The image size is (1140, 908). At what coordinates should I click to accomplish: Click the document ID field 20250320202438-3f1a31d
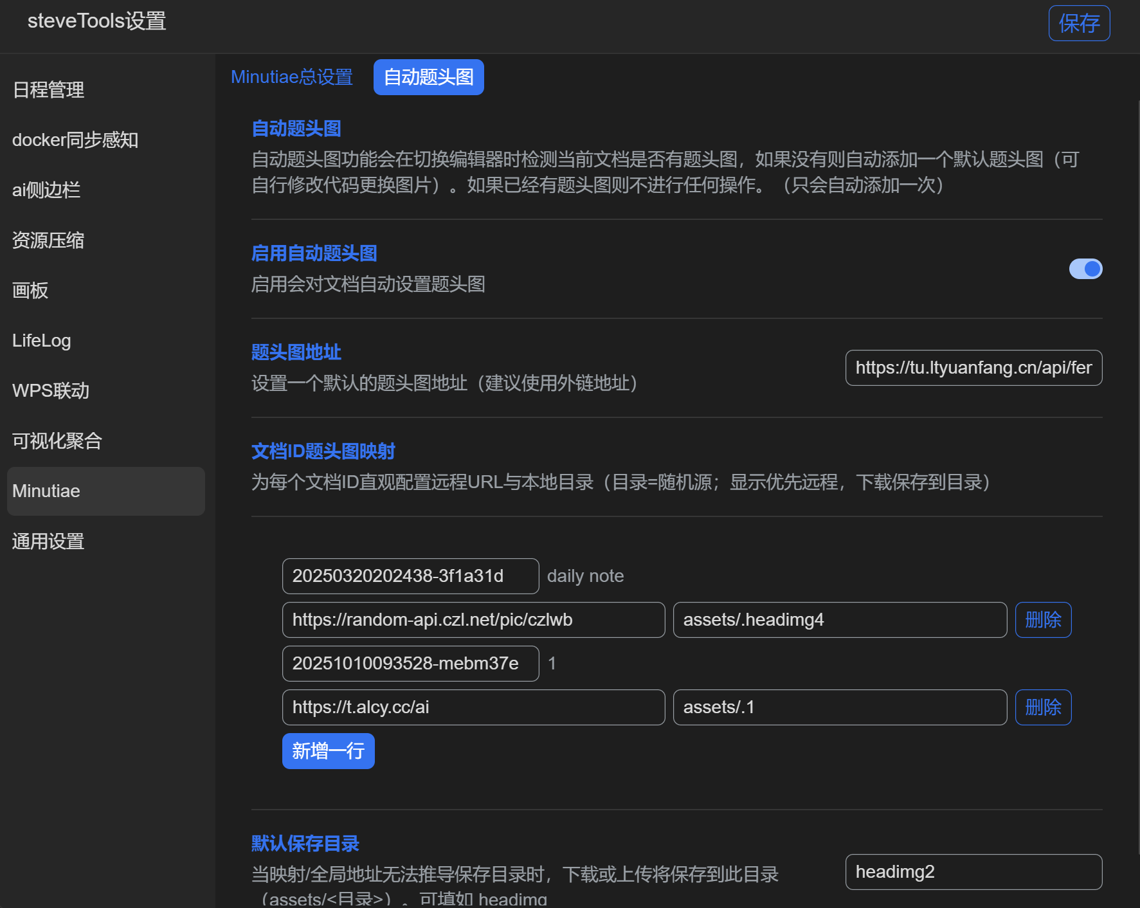[x=410, y=576]
